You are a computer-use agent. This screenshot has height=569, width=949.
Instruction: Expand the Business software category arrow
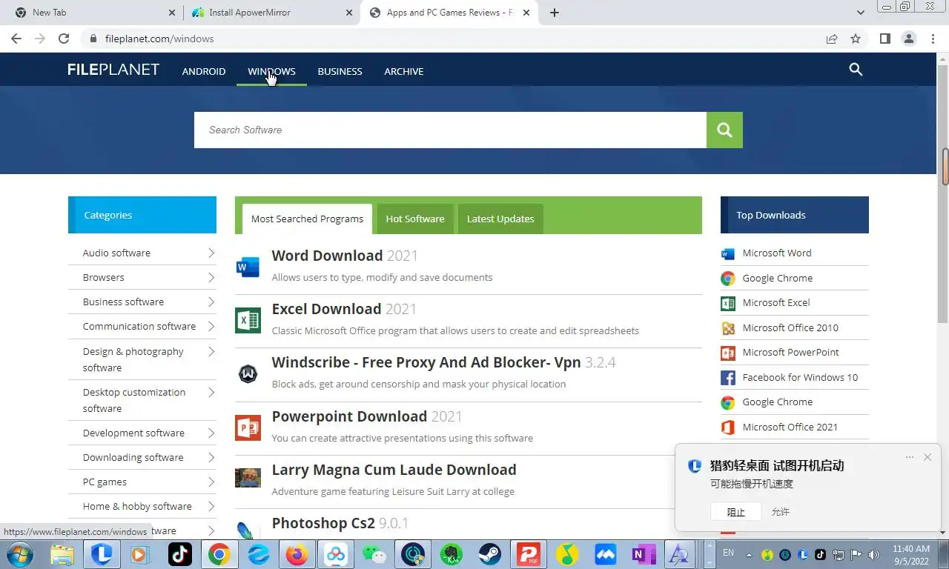(211, 302)
